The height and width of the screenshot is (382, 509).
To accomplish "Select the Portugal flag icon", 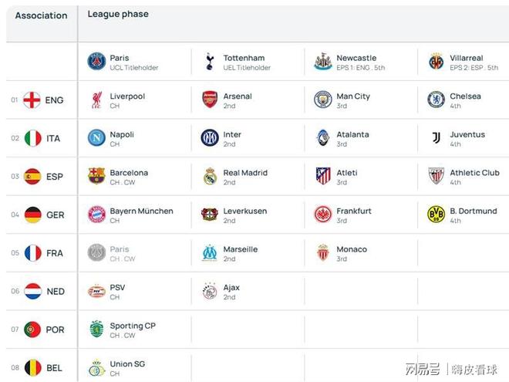I will pos(32,330).
